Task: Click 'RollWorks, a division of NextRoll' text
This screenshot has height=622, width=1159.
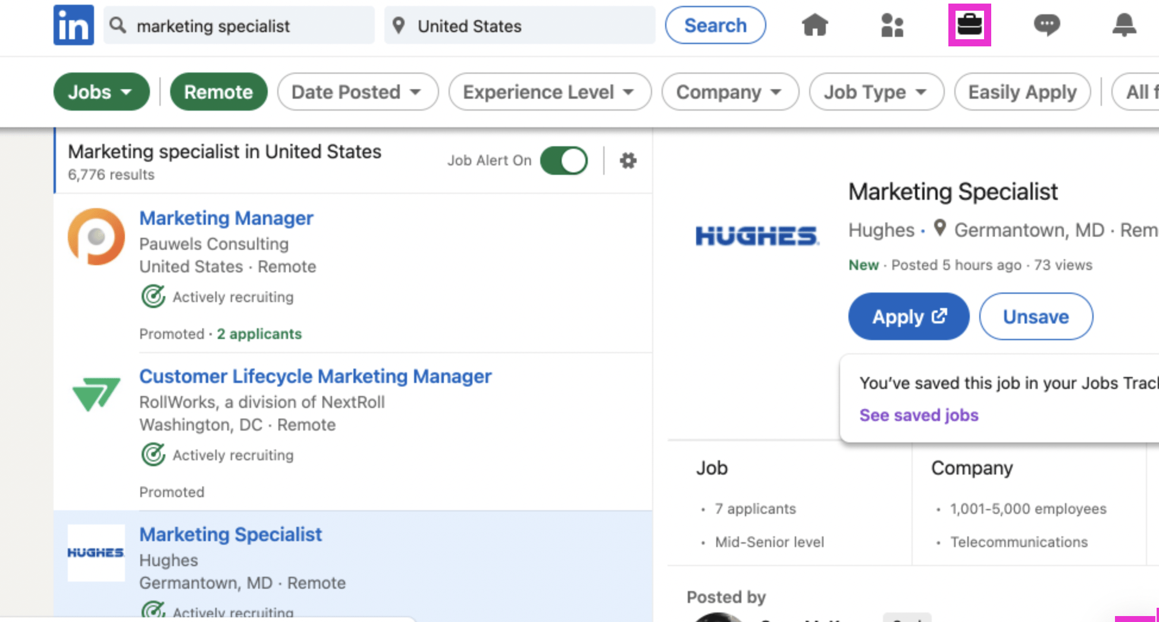Action: (x=262, y=402)
